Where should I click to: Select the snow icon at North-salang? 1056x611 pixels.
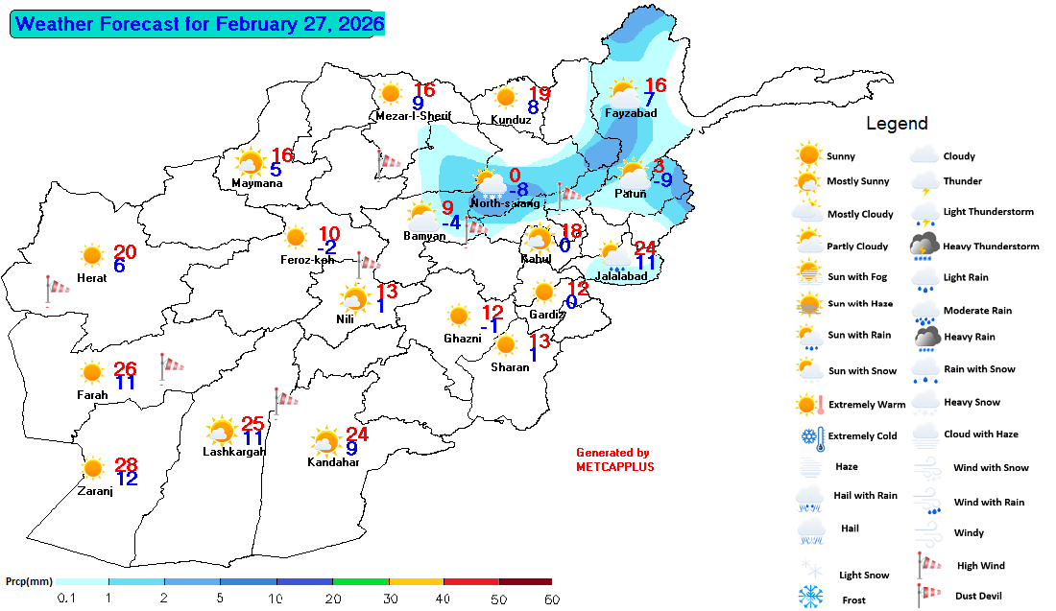[x=489, y=183]
